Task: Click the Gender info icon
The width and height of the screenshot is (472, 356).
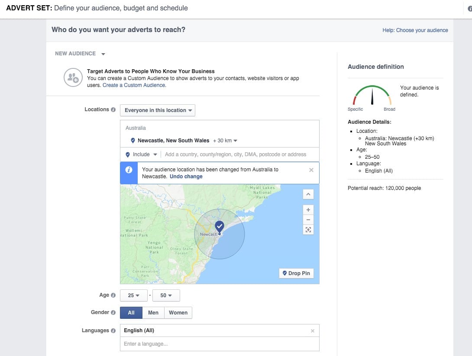Action: tap(113, 313)
